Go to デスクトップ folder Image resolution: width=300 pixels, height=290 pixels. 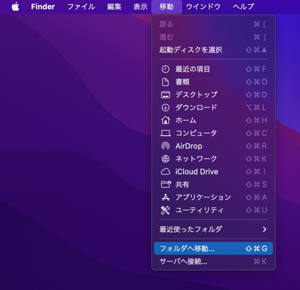pos(214,95)
